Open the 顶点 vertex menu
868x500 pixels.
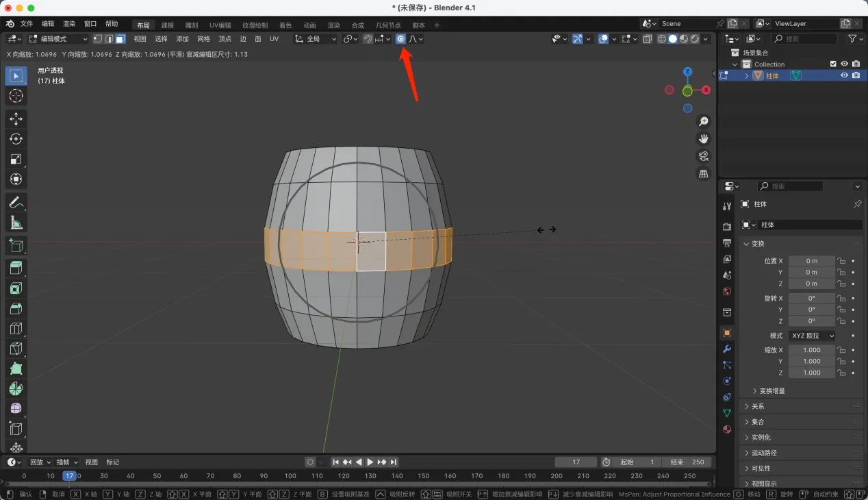tap(225, 39)
